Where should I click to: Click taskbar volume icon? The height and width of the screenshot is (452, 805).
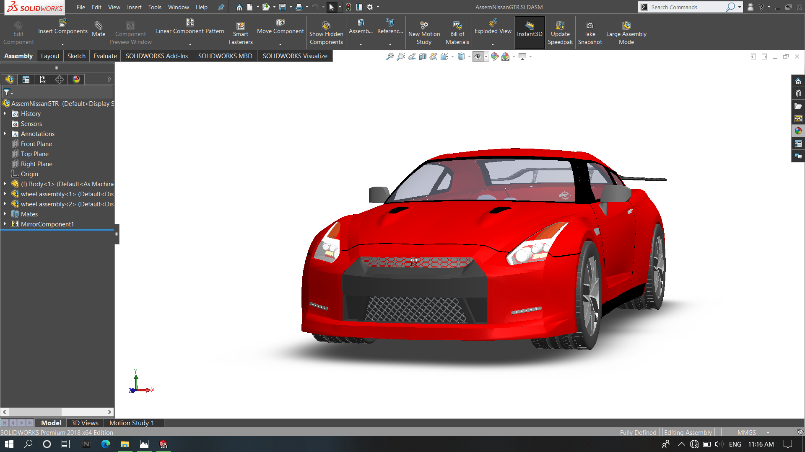click(x=719, y=444)
